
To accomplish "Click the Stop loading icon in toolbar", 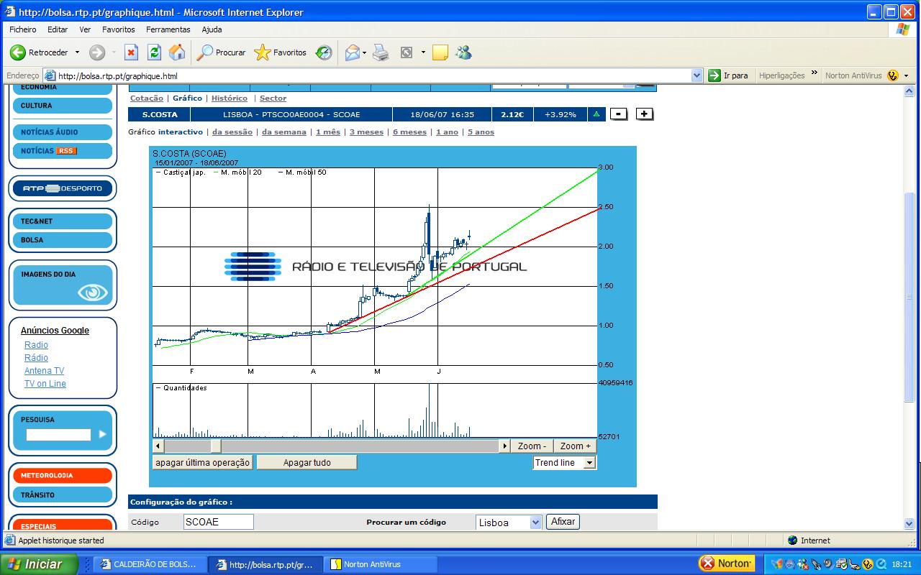I will (131, 52).
